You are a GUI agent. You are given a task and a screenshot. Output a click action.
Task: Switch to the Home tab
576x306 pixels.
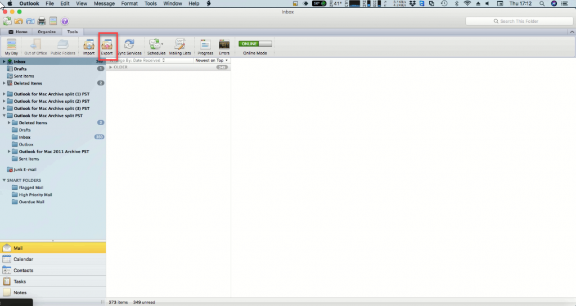[18, 32]
